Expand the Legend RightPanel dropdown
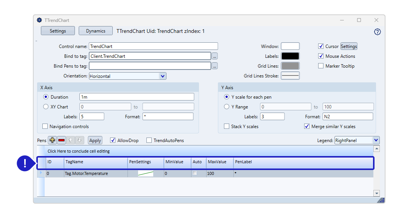415x218 pixels. tap(375, 140)
